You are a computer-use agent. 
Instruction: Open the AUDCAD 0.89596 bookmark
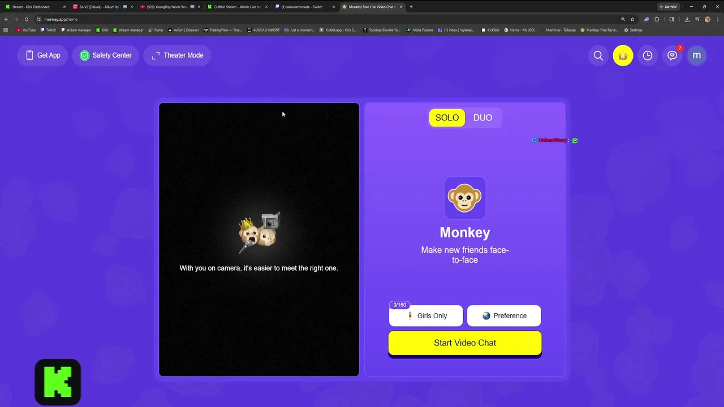264,30
